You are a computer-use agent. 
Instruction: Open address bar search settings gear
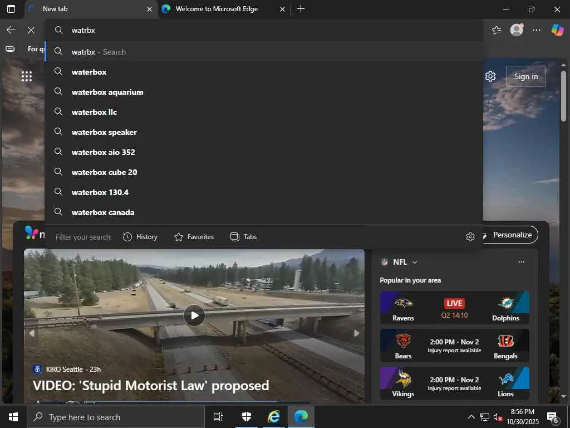pyautogui.click(x=470, y=237)
